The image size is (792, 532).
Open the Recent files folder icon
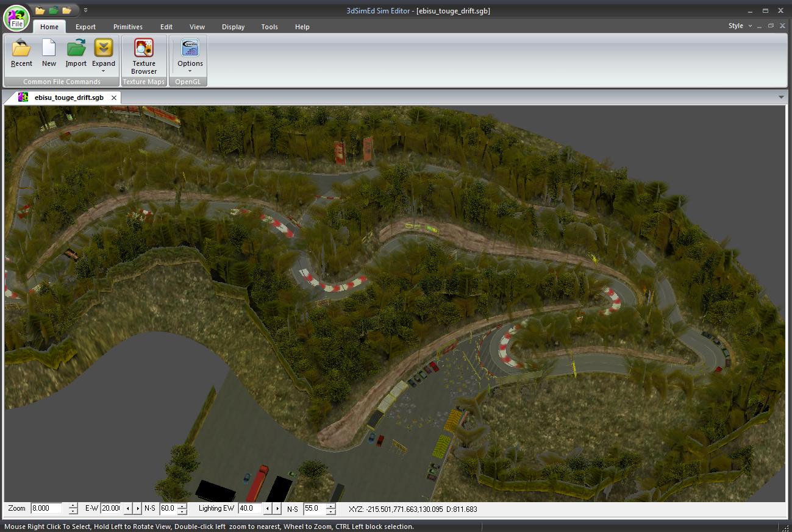coord(21,48)
